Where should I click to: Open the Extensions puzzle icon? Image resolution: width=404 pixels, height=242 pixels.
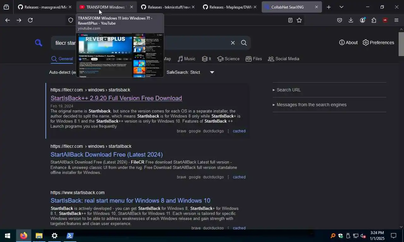click(374, 20)
